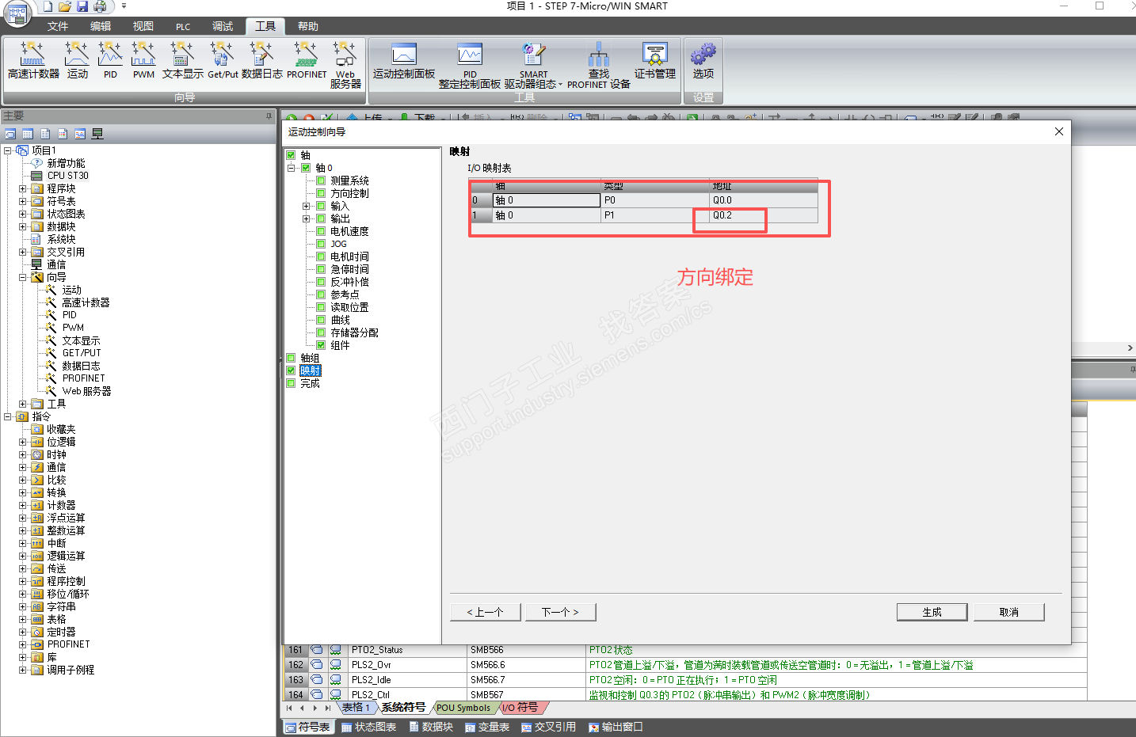The width and height of the screenshot is (1136, 737).
Task: Switch to the 编辑 ribbon tab
Action: [x=101, y=26]
